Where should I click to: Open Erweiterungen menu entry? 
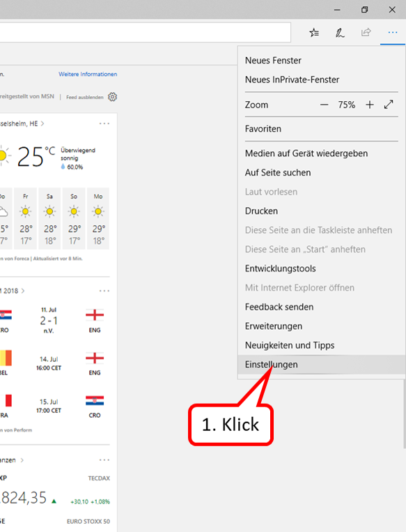[321, 326]
